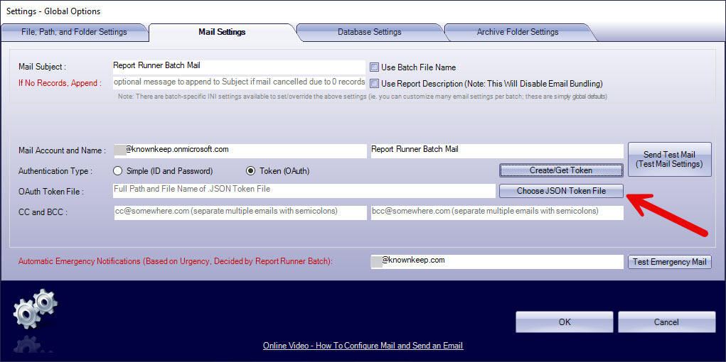Click Test Emergency Mail button
The image size is (726, 362).
[x=669, y=262]
